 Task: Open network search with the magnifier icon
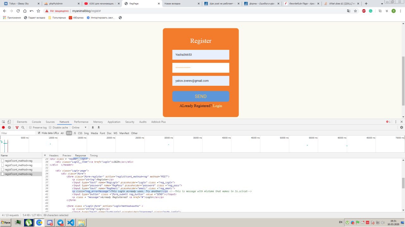click(23, 127)
